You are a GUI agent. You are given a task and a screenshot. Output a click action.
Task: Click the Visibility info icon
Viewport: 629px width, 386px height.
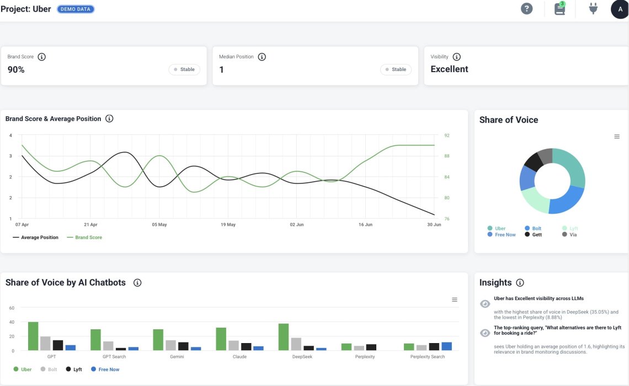[x=456, y=56]
